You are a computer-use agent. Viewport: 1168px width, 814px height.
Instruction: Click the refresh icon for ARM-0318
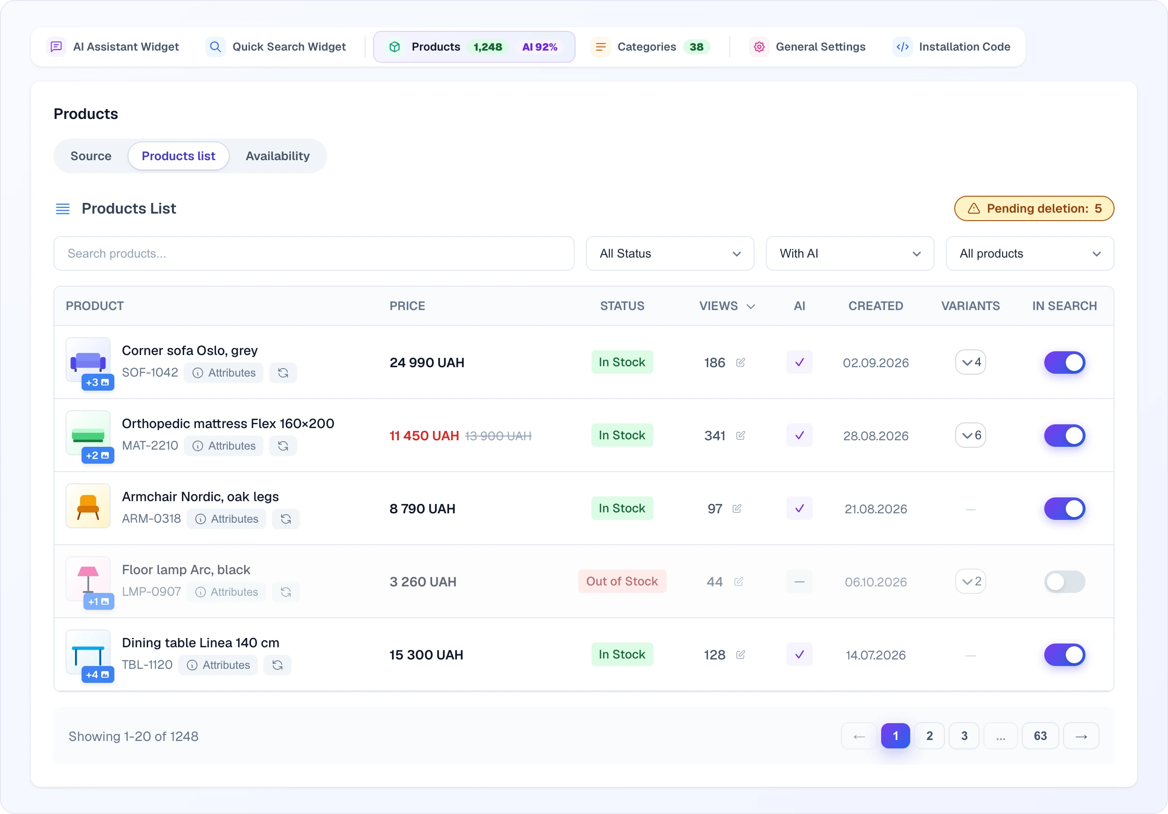[x=286, y=518]
